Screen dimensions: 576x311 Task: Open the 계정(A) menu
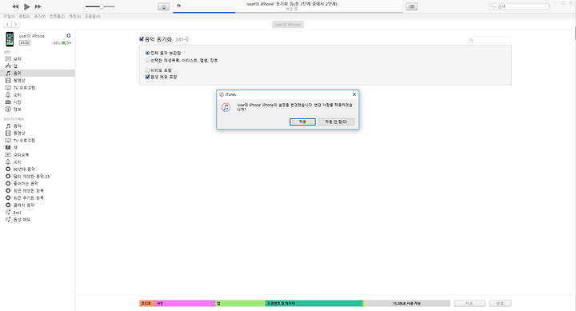click(74, 16)
